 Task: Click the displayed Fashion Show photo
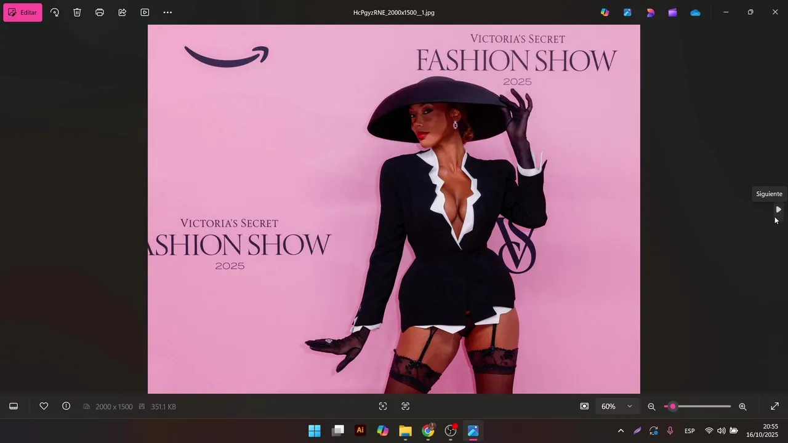[x=394, y=209]
